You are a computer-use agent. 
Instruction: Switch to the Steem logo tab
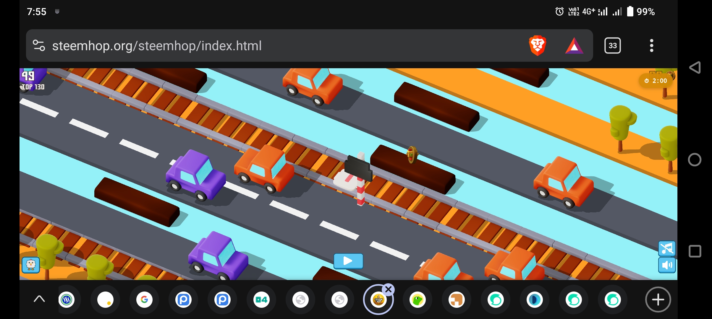tap(67, 300)
